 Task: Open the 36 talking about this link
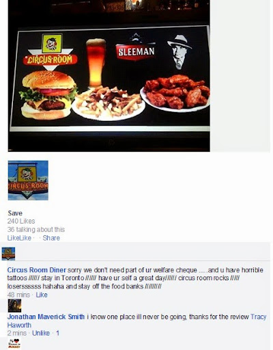[x=36, y=229]
